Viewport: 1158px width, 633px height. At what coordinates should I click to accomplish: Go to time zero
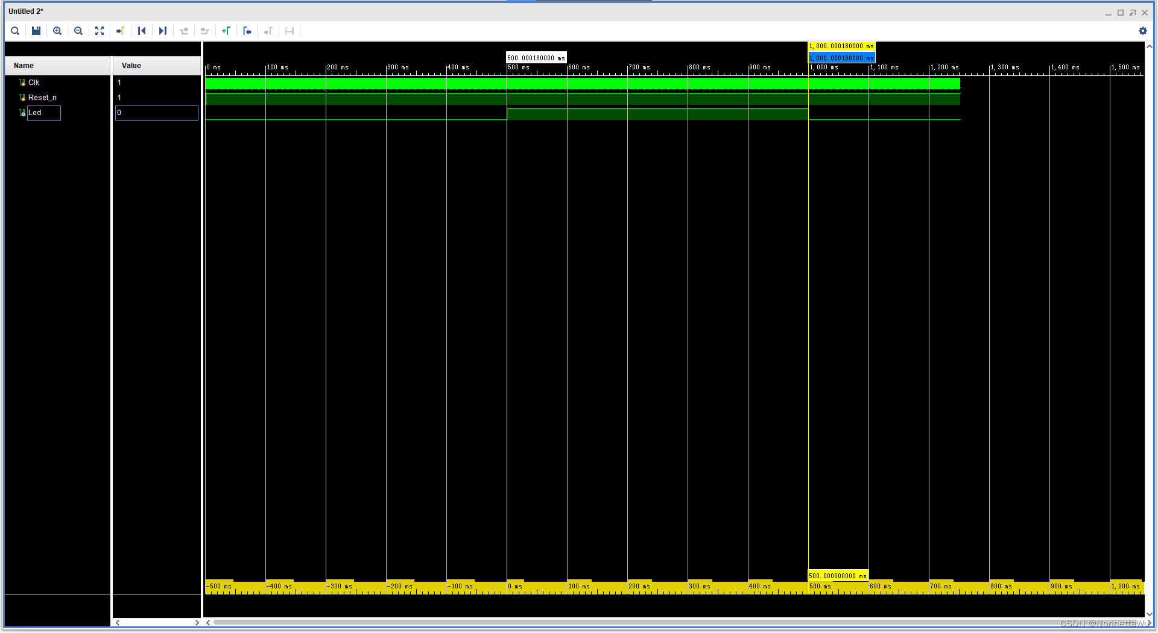(142, 31)
